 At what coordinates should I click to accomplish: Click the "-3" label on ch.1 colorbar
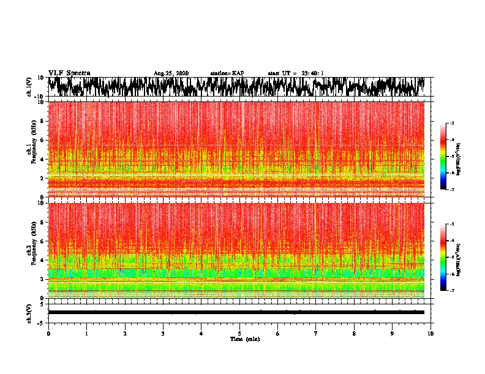point(452,123)
